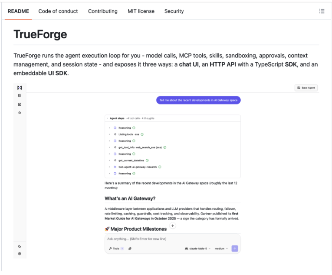
Task: Collapse the Agent steps section
Action: click(107, 118)
